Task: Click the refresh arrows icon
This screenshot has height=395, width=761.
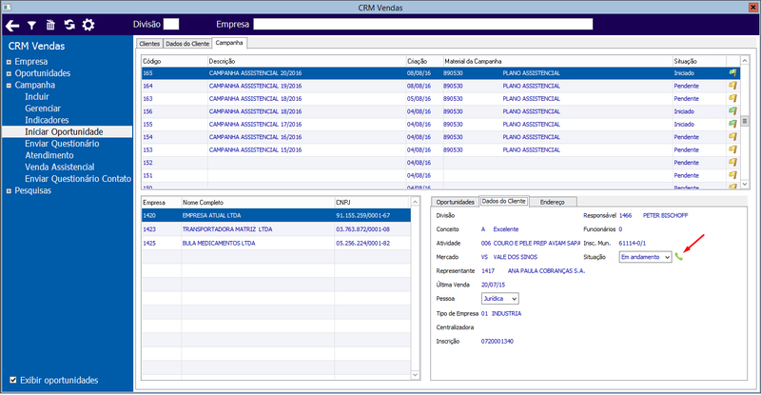Action: [69, 25]
